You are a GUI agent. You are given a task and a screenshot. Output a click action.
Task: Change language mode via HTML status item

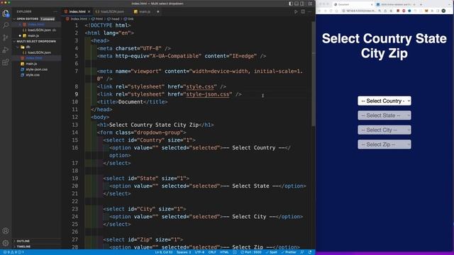pos(224,252)
